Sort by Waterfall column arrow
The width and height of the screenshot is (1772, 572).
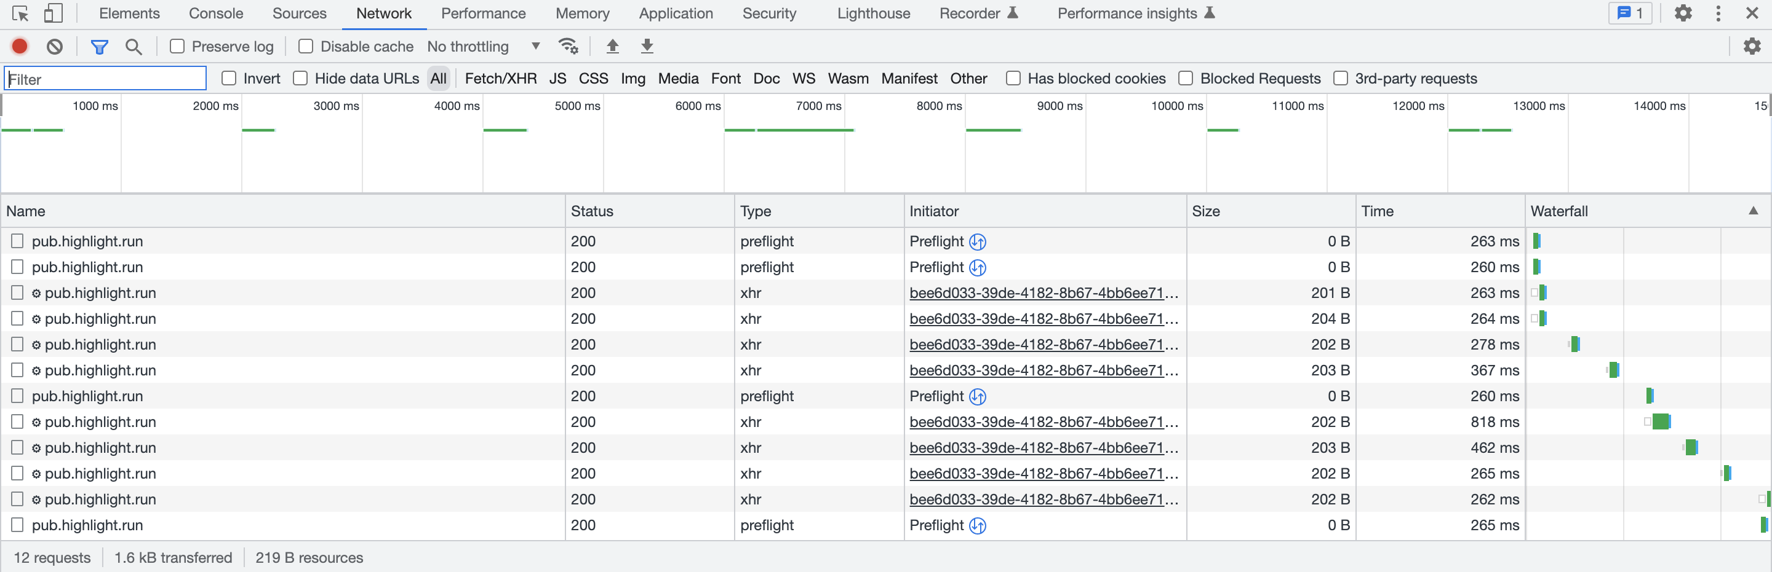(x=1753, y=211)
